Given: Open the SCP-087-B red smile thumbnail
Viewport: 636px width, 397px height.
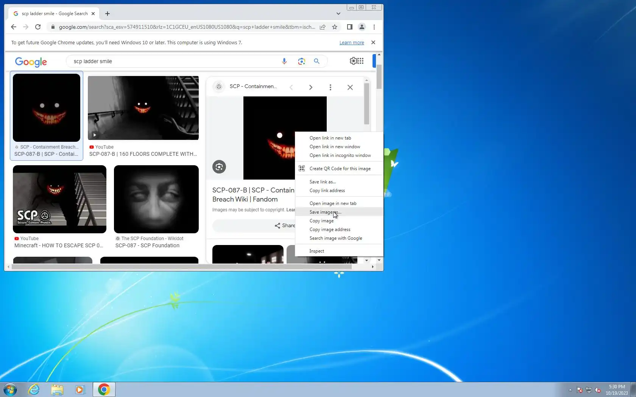Looking at the screenshot, I should (47, 108).
